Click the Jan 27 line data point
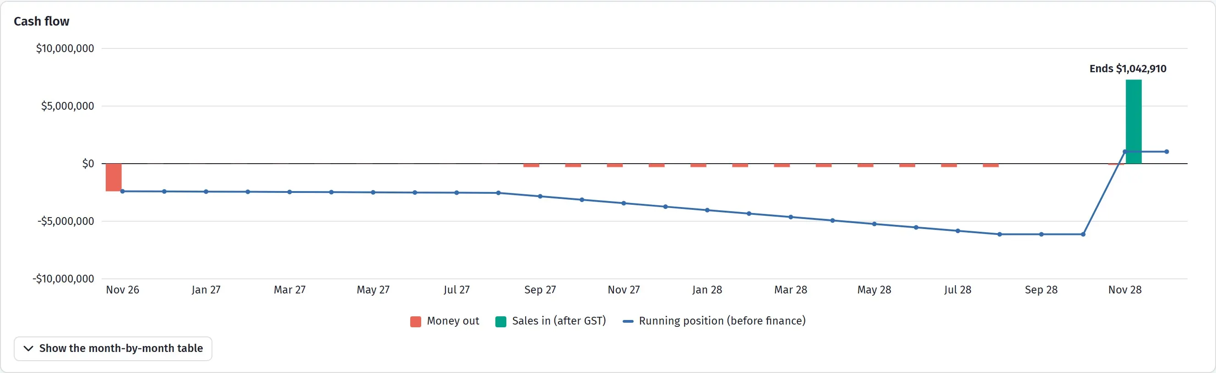 pyautogui.click(x=206, y=192)
